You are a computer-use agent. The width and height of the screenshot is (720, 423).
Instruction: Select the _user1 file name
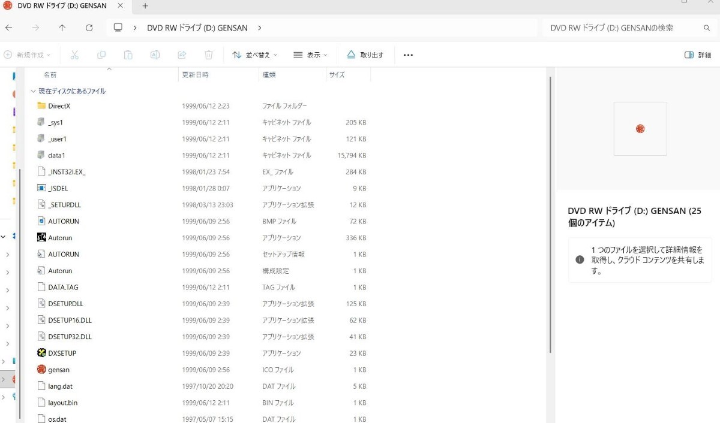coord(57,139)
